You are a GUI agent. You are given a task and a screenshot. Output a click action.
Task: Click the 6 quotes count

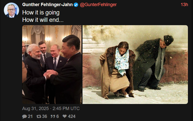coord(58,116)
